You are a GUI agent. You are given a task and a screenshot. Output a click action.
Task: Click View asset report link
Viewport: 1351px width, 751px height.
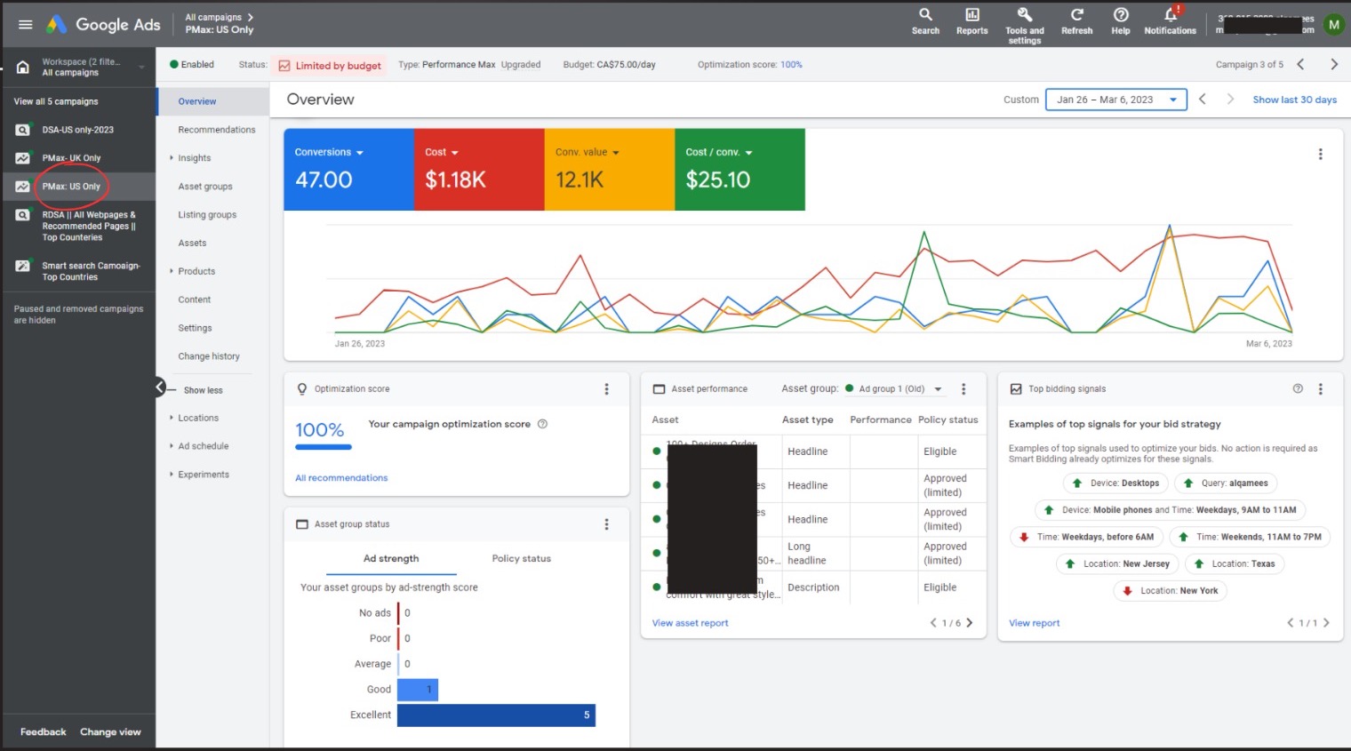(690, 623)
